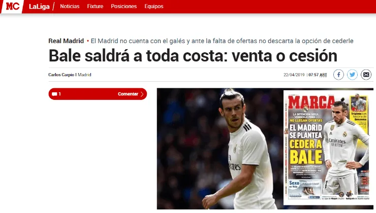
Task: Click the MC logo icon
Action: pyautogui.click(x=12, y=6)
